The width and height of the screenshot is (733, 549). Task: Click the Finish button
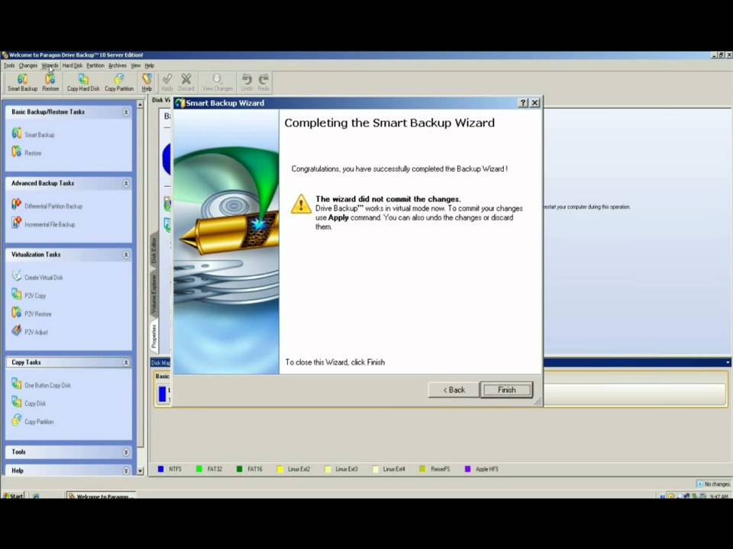click(x=506, y=390)
